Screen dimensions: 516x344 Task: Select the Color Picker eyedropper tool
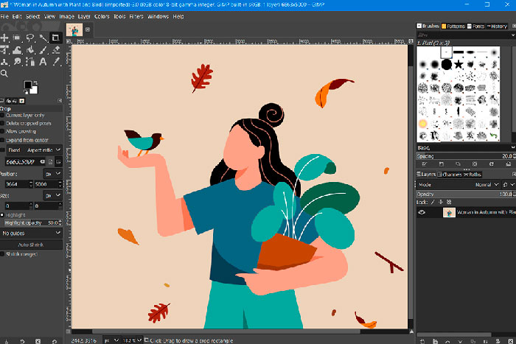55,63
